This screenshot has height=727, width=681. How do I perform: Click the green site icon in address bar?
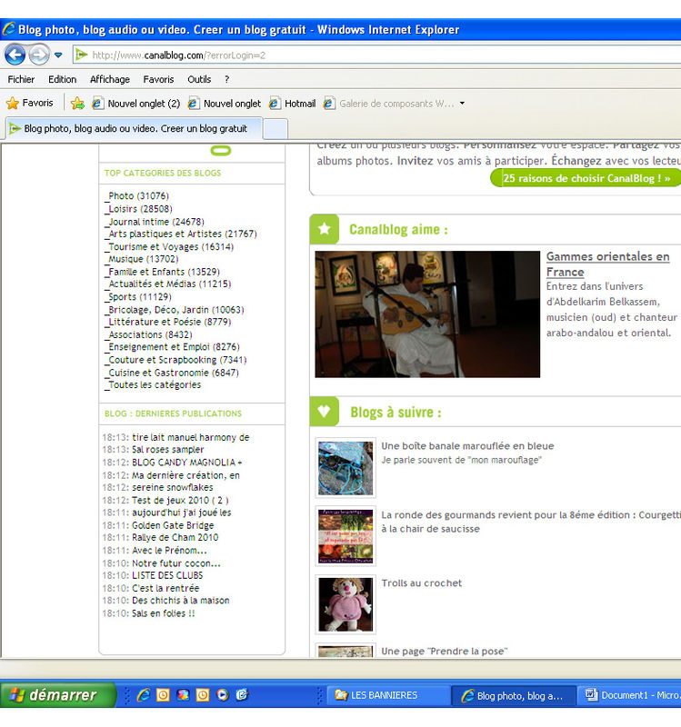(82, 55)
